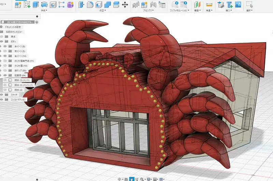Open the 作成 dropdown menu
Screen dimensions: 273x181
point(43,11)
